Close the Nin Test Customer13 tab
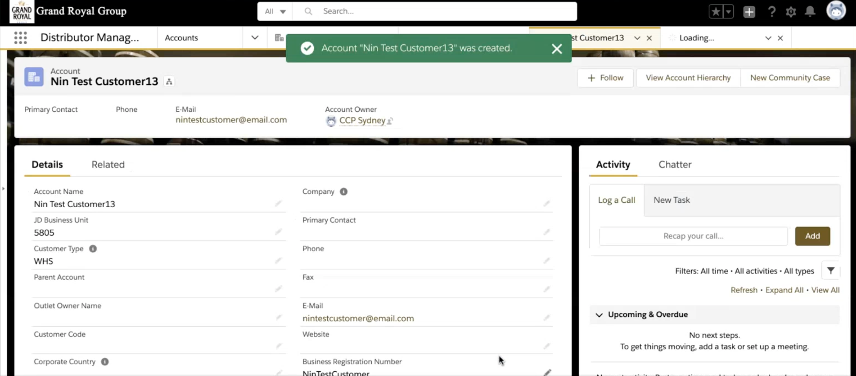856x376 pixels. [x=649, y=38]
